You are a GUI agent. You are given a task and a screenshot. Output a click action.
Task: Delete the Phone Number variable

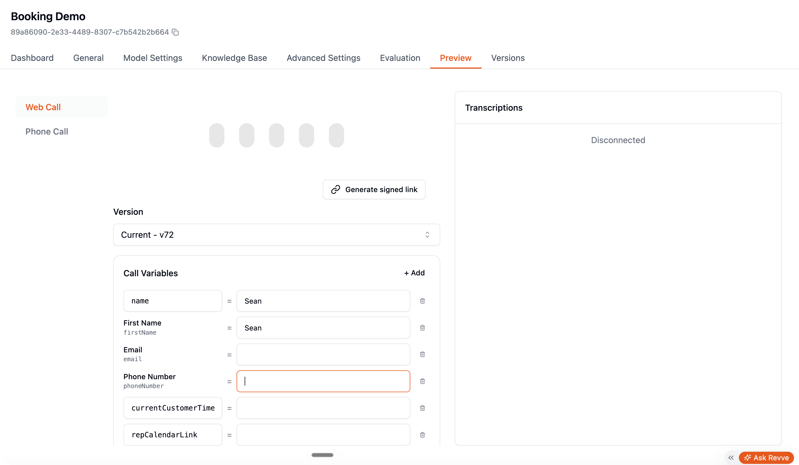(x=422, y=381)
